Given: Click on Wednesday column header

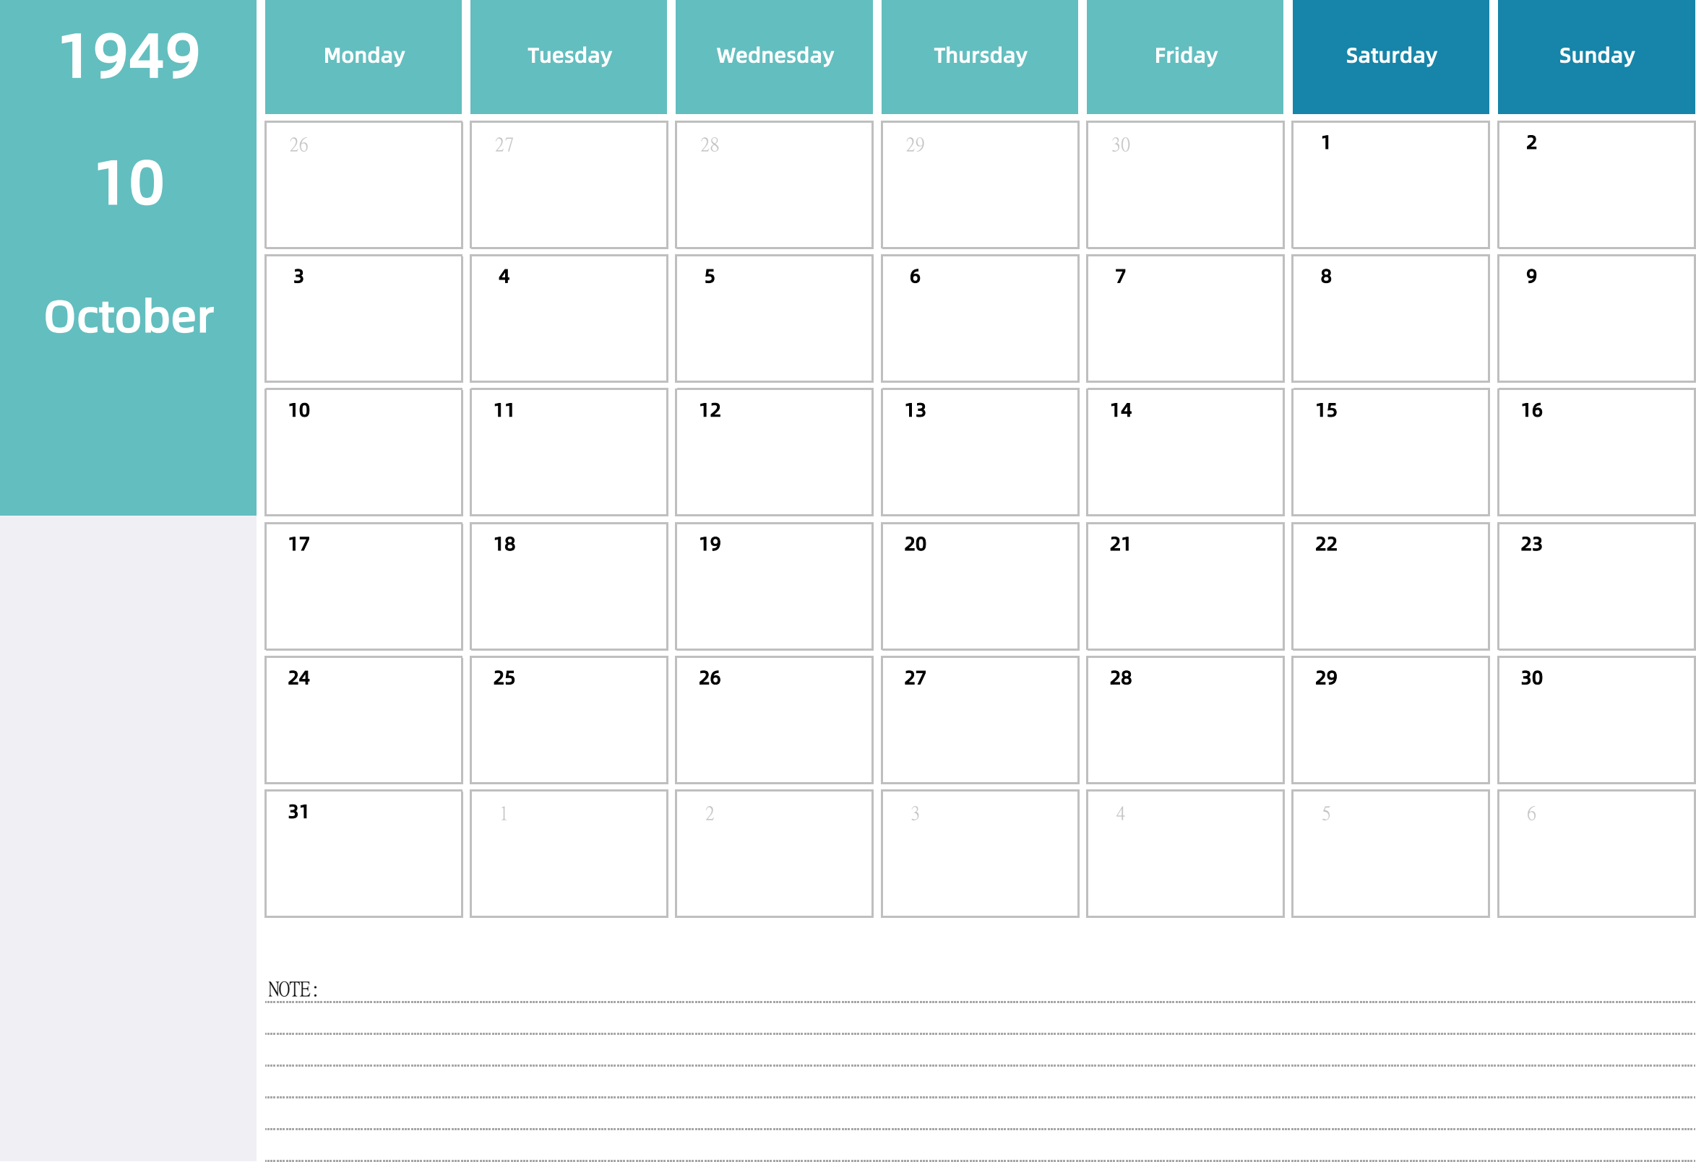Looking at the screenshot, I should pos(773,54).
